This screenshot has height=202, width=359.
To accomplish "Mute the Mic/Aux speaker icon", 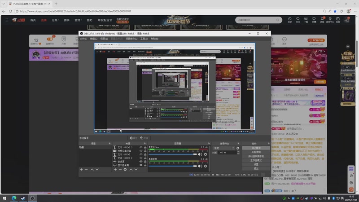I will [x=200, y=154].
